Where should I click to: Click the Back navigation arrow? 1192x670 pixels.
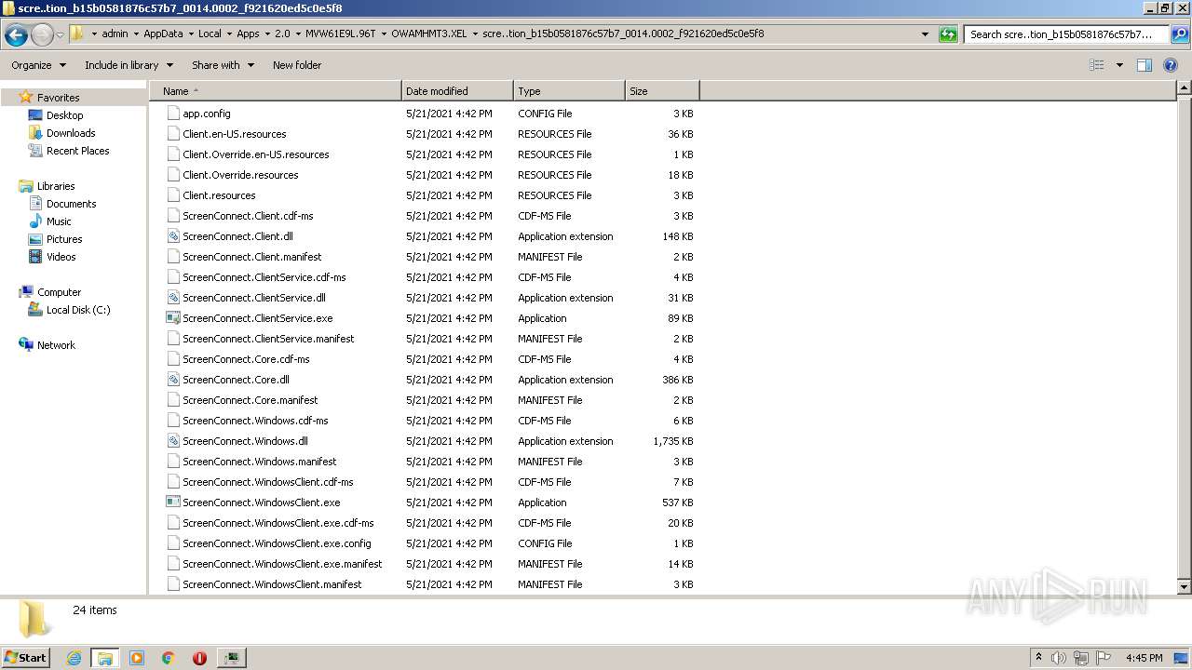pyautogui.click(x=16, y=34)
